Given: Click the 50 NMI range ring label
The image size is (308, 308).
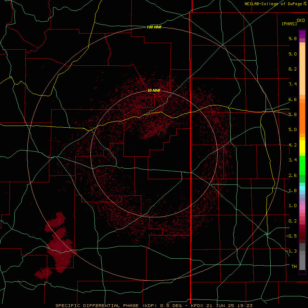Looking at the screenshot, I should (154, 90).
